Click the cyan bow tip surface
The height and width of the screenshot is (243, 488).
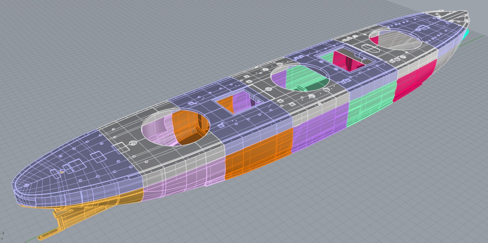pos(466,34)
